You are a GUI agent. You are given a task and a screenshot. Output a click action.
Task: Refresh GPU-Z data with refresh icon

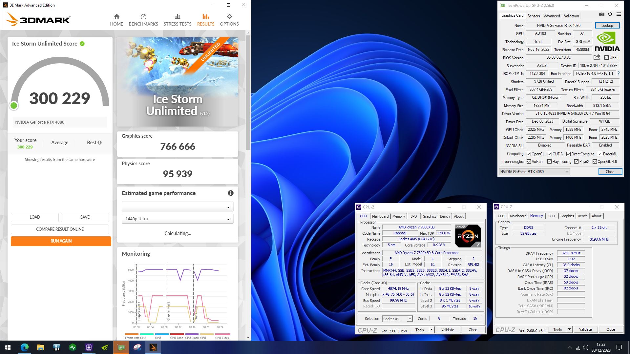[610, 14]
